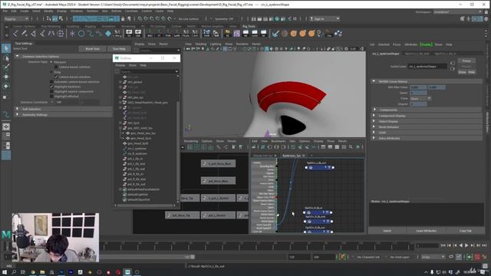Open the Form dropdown in Attribute Editor

(x=420, y=98)
